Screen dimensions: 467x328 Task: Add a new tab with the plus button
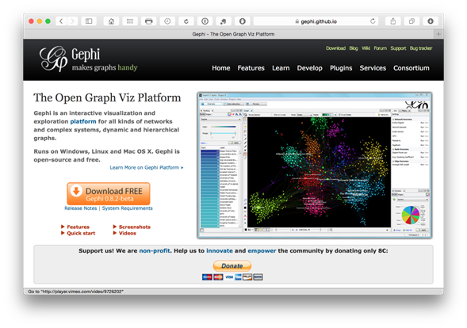(x=438, y=34)
